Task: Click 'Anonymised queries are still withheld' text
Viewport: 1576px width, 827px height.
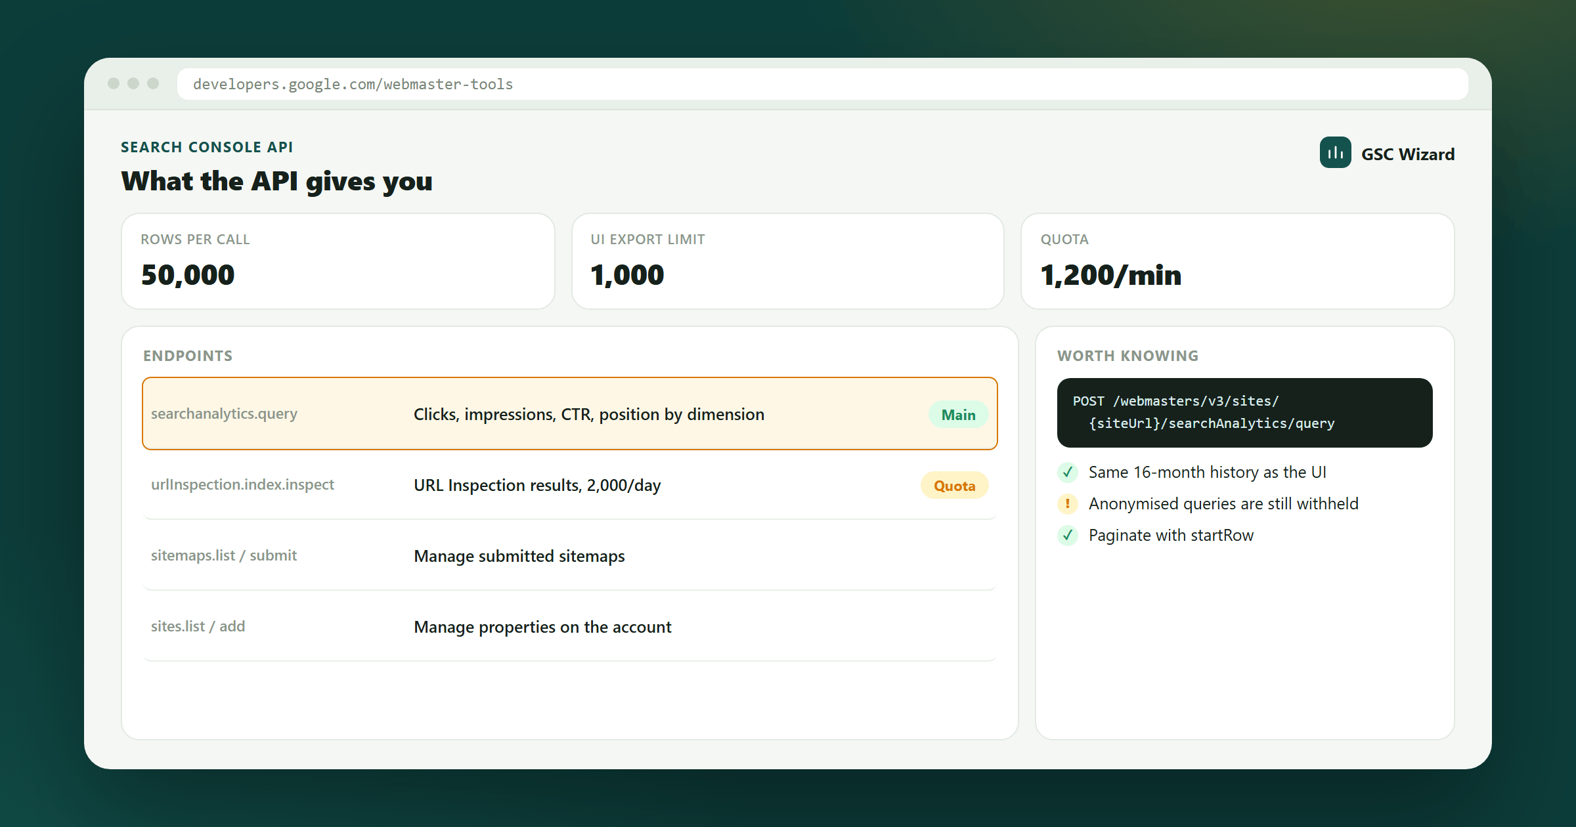Action: 1223,503
